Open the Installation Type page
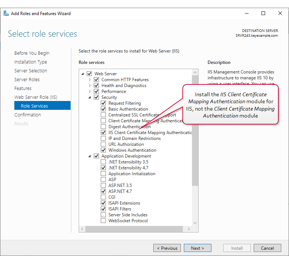The height and width of the screenshot is (256, 289). coord(31,62)
